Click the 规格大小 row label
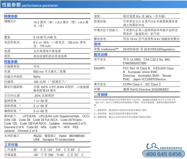Screen dimensions: 187x159 coord(10,21)
